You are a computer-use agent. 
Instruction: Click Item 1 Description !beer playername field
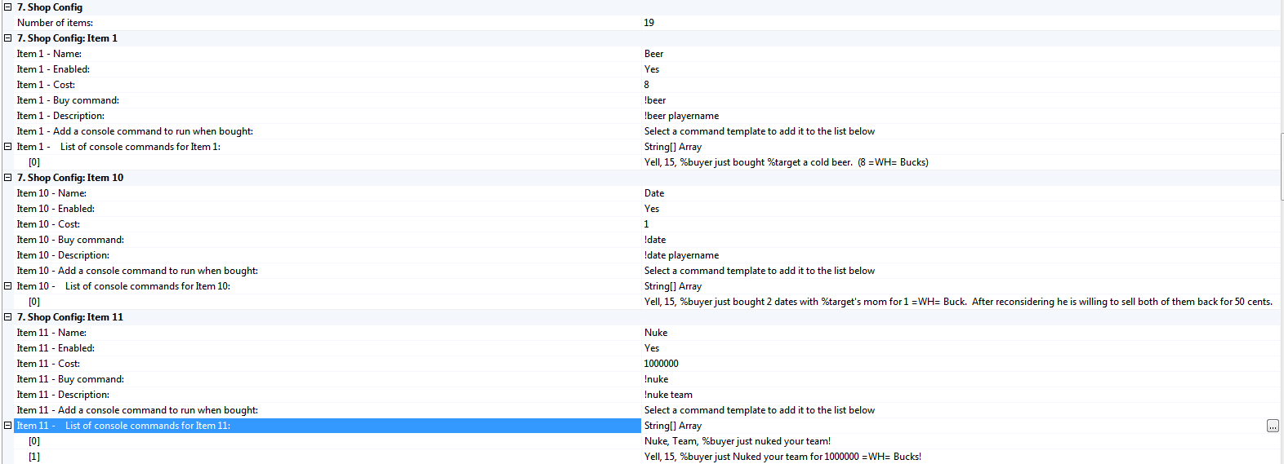[681, 116]
